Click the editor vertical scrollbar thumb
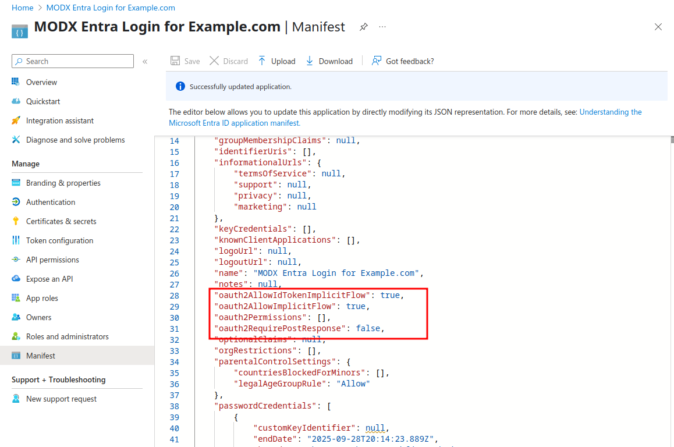 click(x=672, y=140)
